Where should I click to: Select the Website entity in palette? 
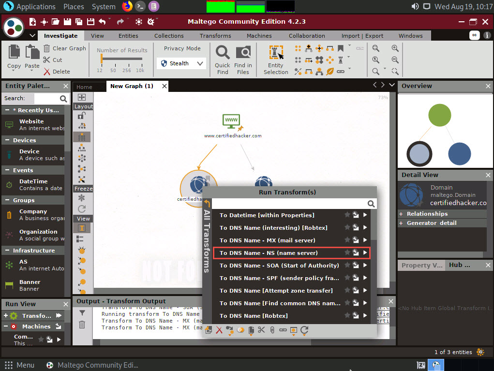[x=33, y=125]
